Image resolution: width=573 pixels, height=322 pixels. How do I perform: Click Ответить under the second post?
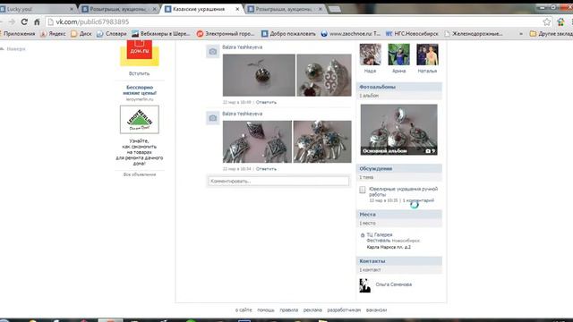click(266, 169)
